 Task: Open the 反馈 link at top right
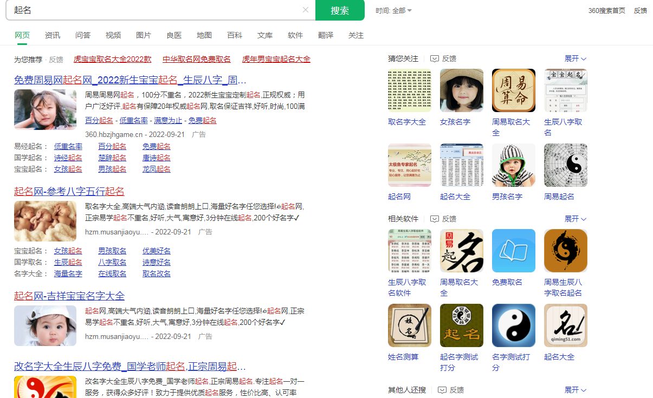click(641, 10)
